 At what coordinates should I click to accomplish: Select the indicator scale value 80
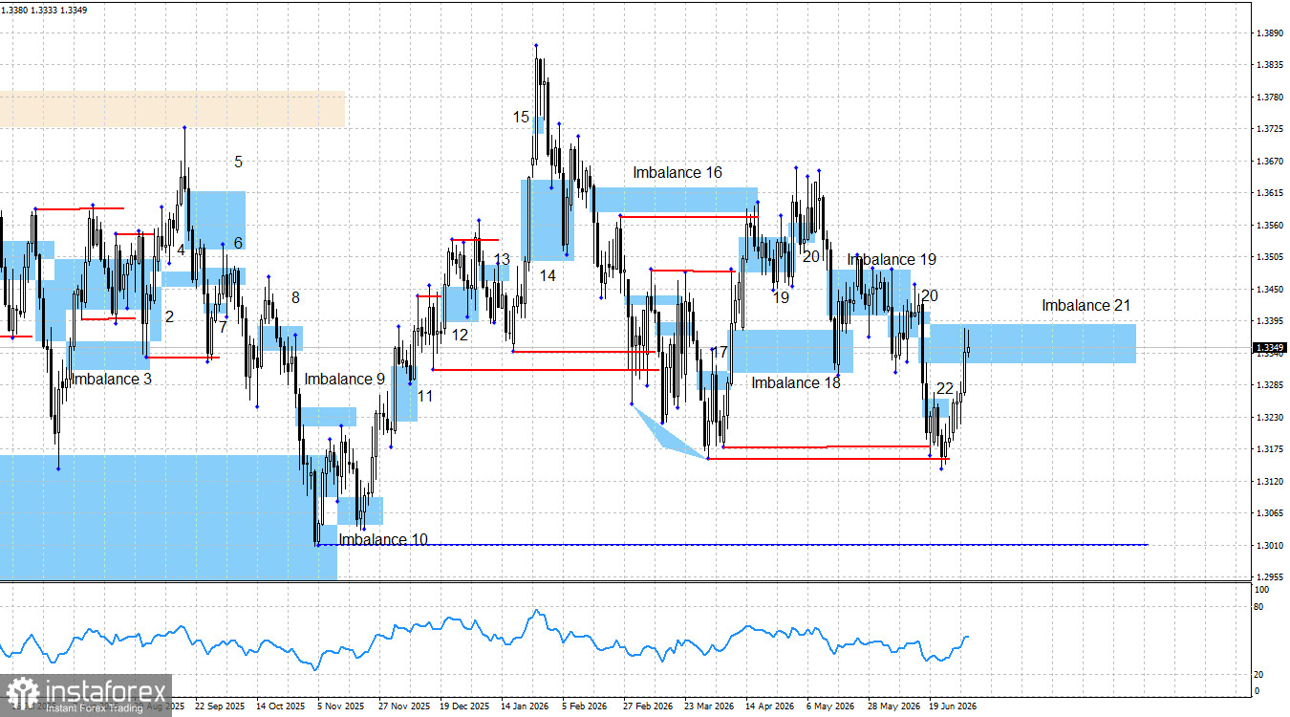pos(1258,608)
